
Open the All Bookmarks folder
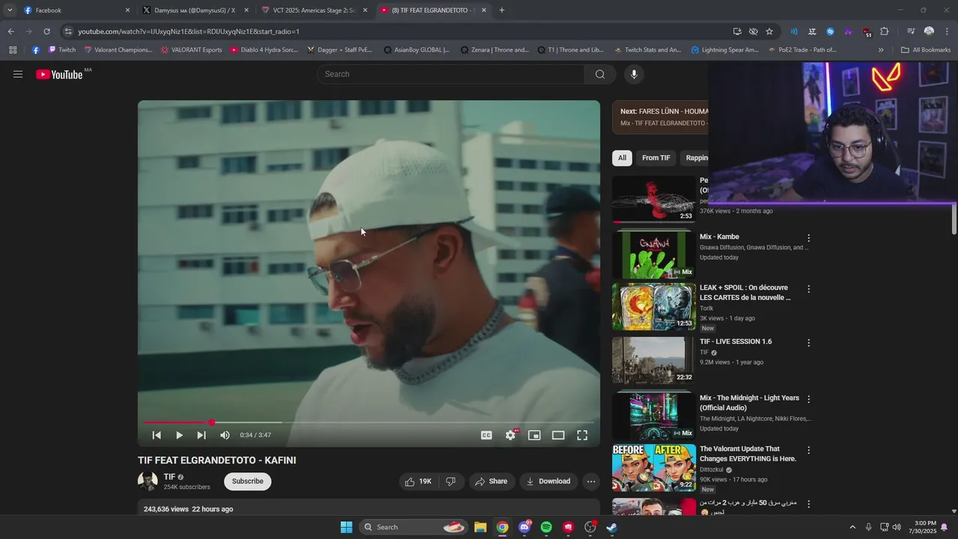[926, 50]
